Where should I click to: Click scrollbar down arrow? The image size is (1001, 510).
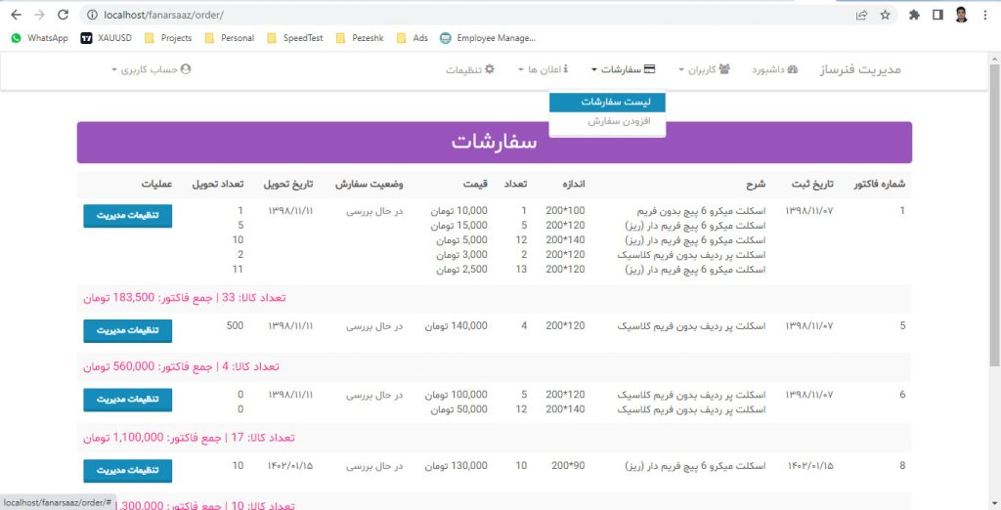[x=994, y=503]
